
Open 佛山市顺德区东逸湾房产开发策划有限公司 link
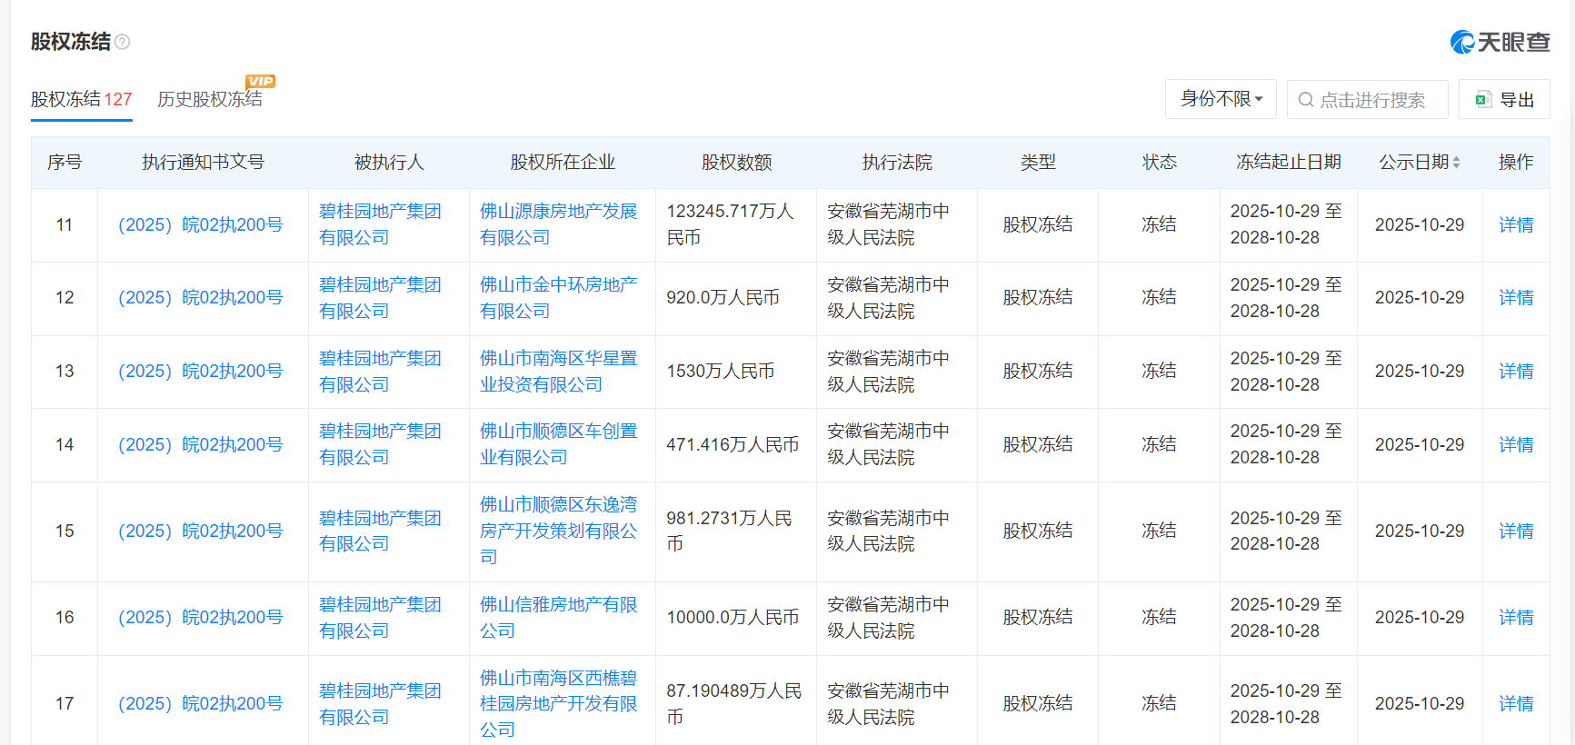pos(559,531)
